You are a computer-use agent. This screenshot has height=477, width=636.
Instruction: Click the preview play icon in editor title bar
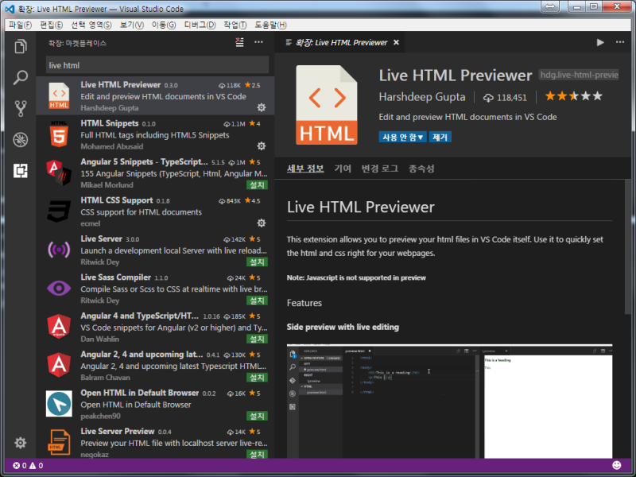point(601,43)
